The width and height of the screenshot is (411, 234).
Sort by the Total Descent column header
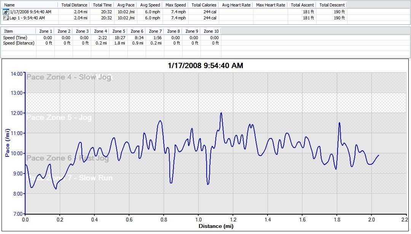click(x=332, y=5)
